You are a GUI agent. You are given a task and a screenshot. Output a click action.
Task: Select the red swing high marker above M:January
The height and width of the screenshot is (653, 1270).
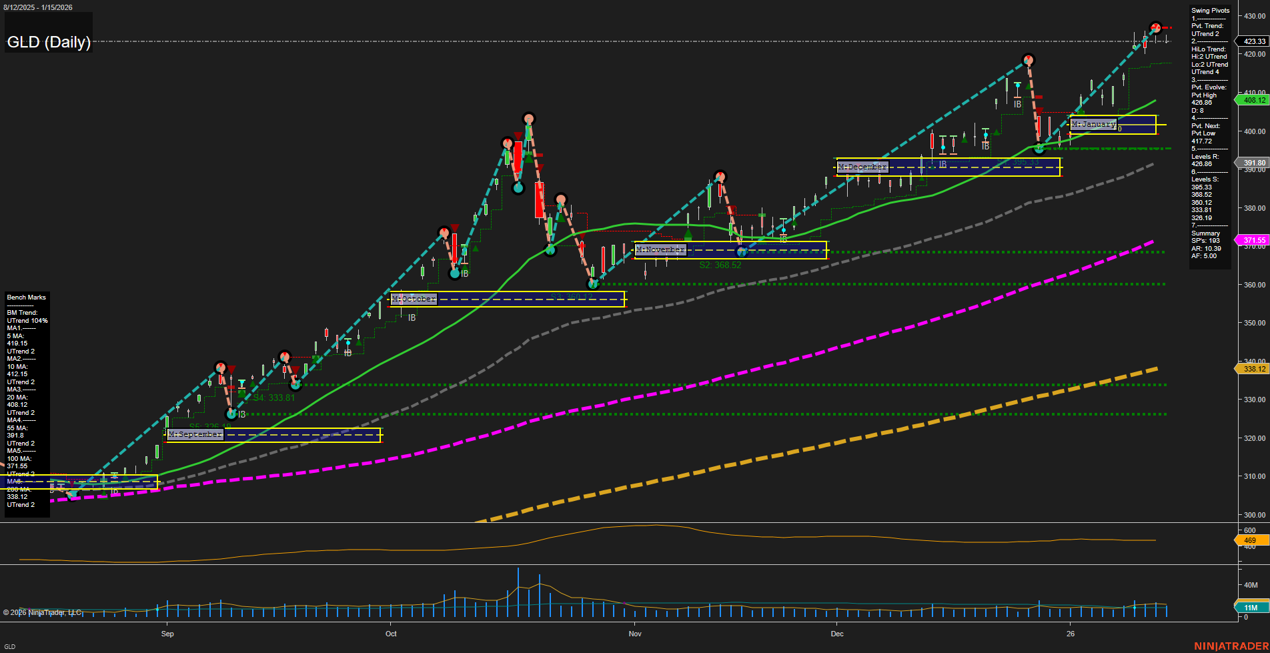[x=1029, y=59]
